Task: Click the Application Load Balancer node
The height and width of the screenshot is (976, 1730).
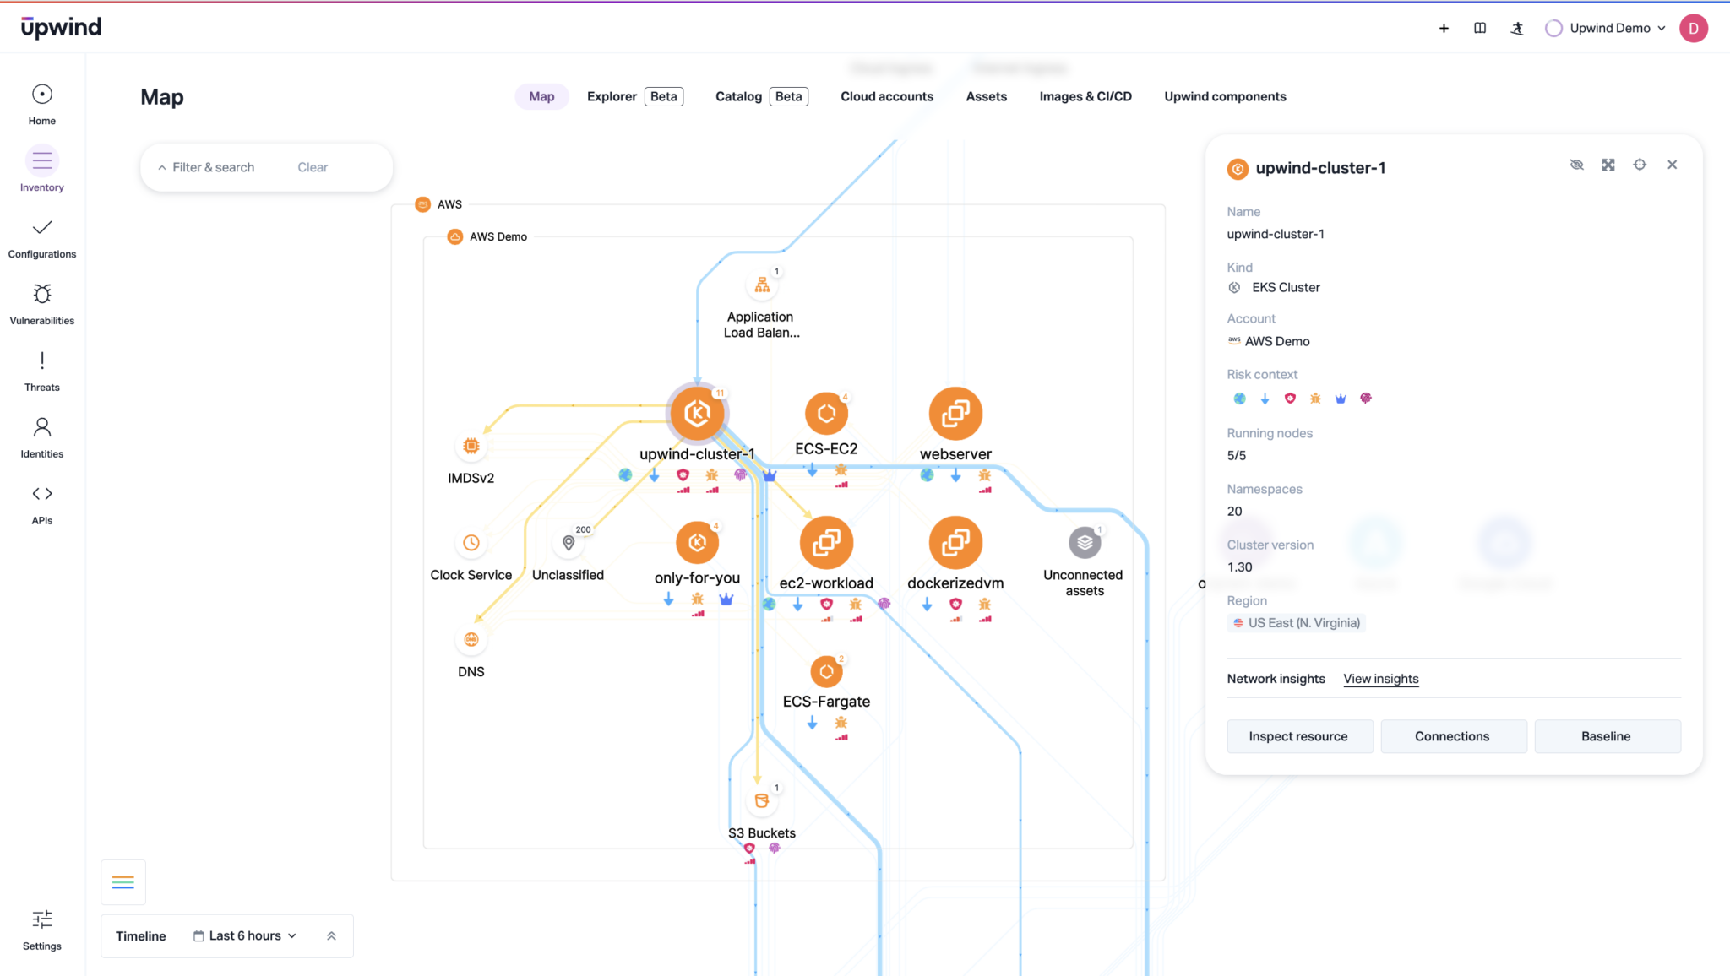Action: click(x=762, y=286)
